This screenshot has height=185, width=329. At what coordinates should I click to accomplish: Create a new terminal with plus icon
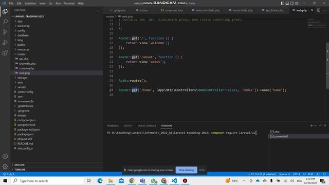point(312,125)
